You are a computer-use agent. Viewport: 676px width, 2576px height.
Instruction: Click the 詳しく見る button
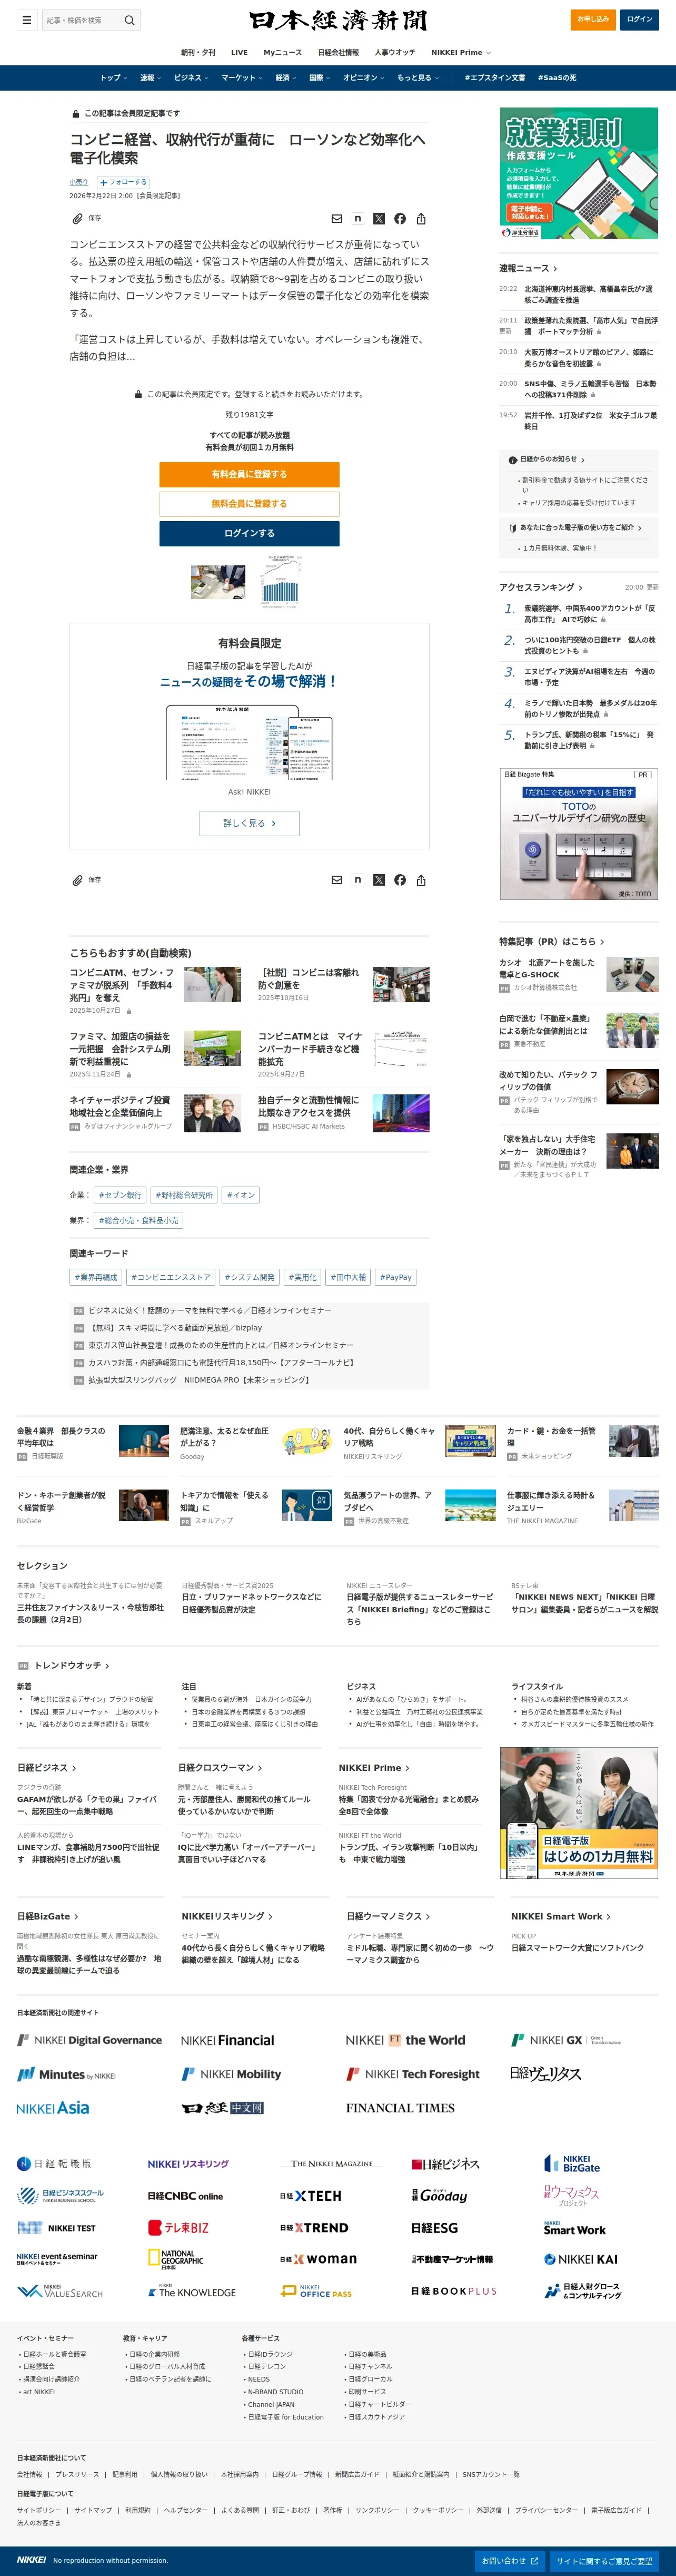[248, 823]
